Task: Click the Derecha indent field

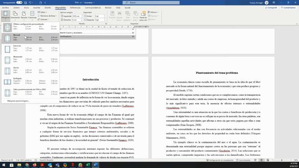Action: click(77, 20)
